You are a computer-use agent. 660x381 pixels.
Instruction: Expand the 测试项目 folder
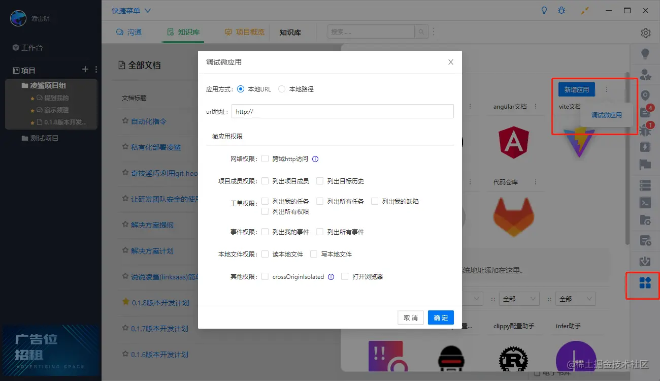pyautogui.click(x=40, y=138)
